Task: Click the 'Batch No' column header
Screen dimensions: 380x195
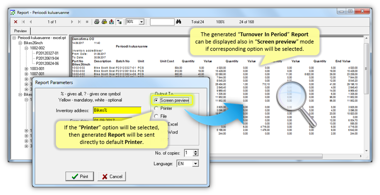Action: [x=123, y=61]
